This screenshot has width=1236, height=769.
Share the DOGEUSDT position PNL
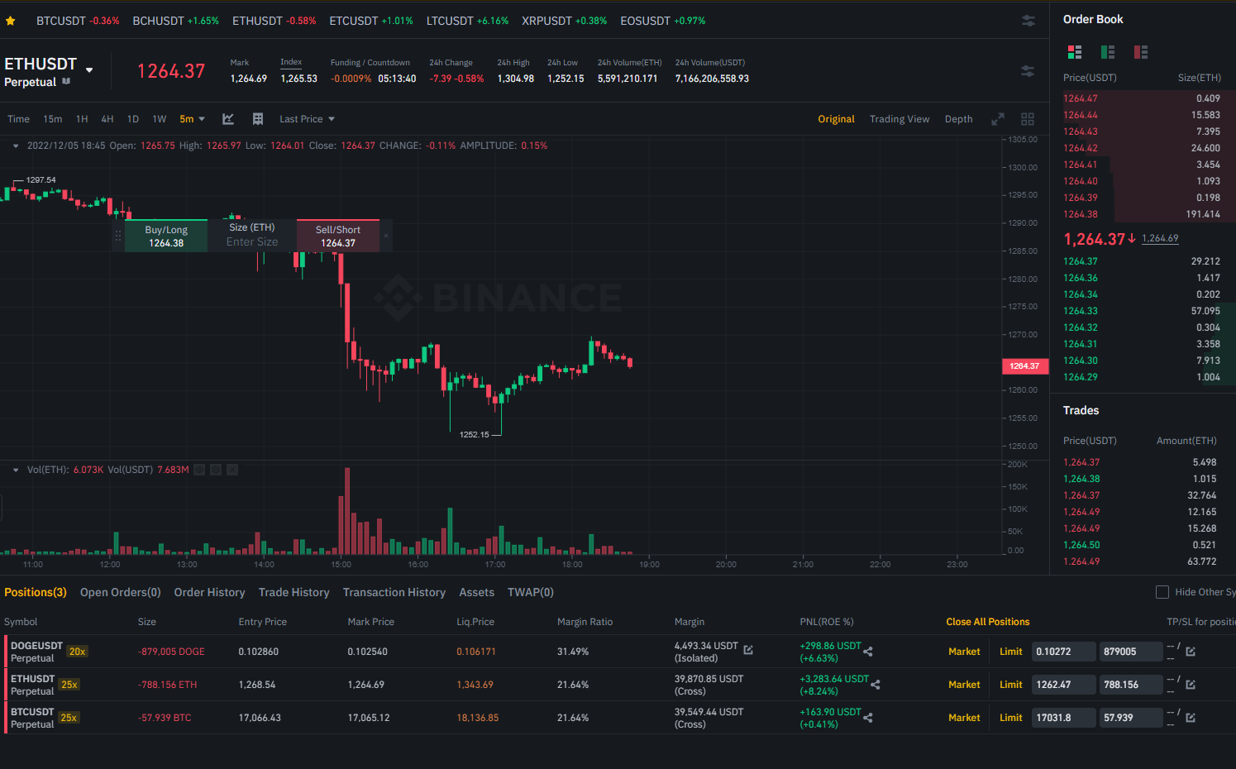[x=868, y=652]
